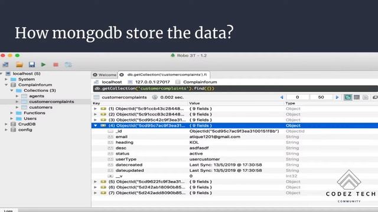Image resolution: width=378 pixels, height=212 pixels.
Task: Expand the CrudDB database arrow
Action: (6, 124)
